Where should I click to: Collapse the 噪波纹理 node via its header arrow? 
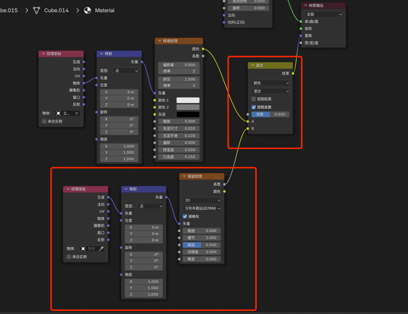coord(184,176)
